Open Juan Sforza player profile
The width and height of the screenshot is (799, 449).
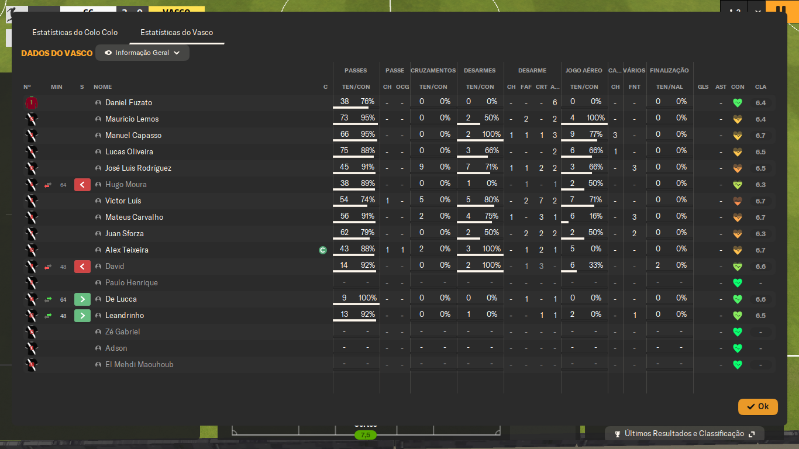[124, 234]
